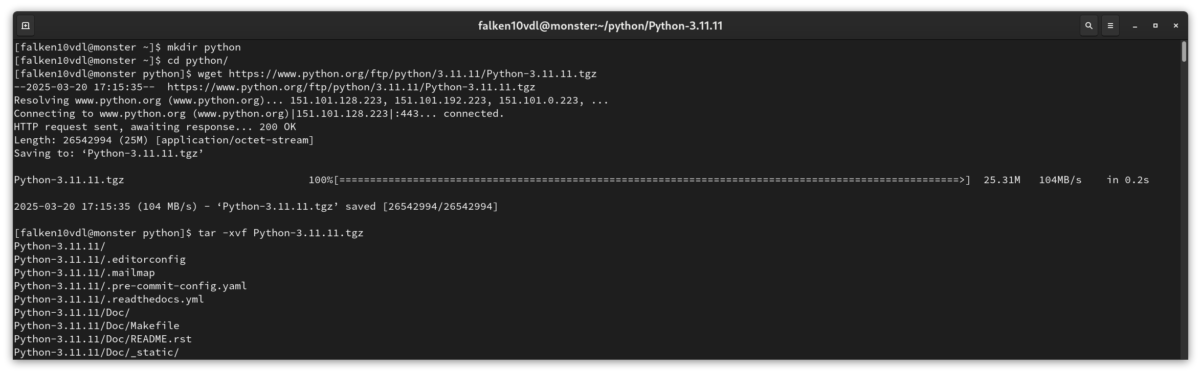
Task: Close the terminal window
Action: click(x=1175, y=26)
